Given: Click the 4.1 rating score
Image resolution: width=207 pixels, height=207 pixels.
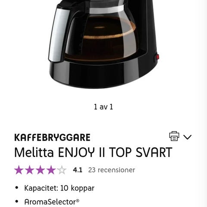Looking at the screenshot, I should tap(78, 170).
